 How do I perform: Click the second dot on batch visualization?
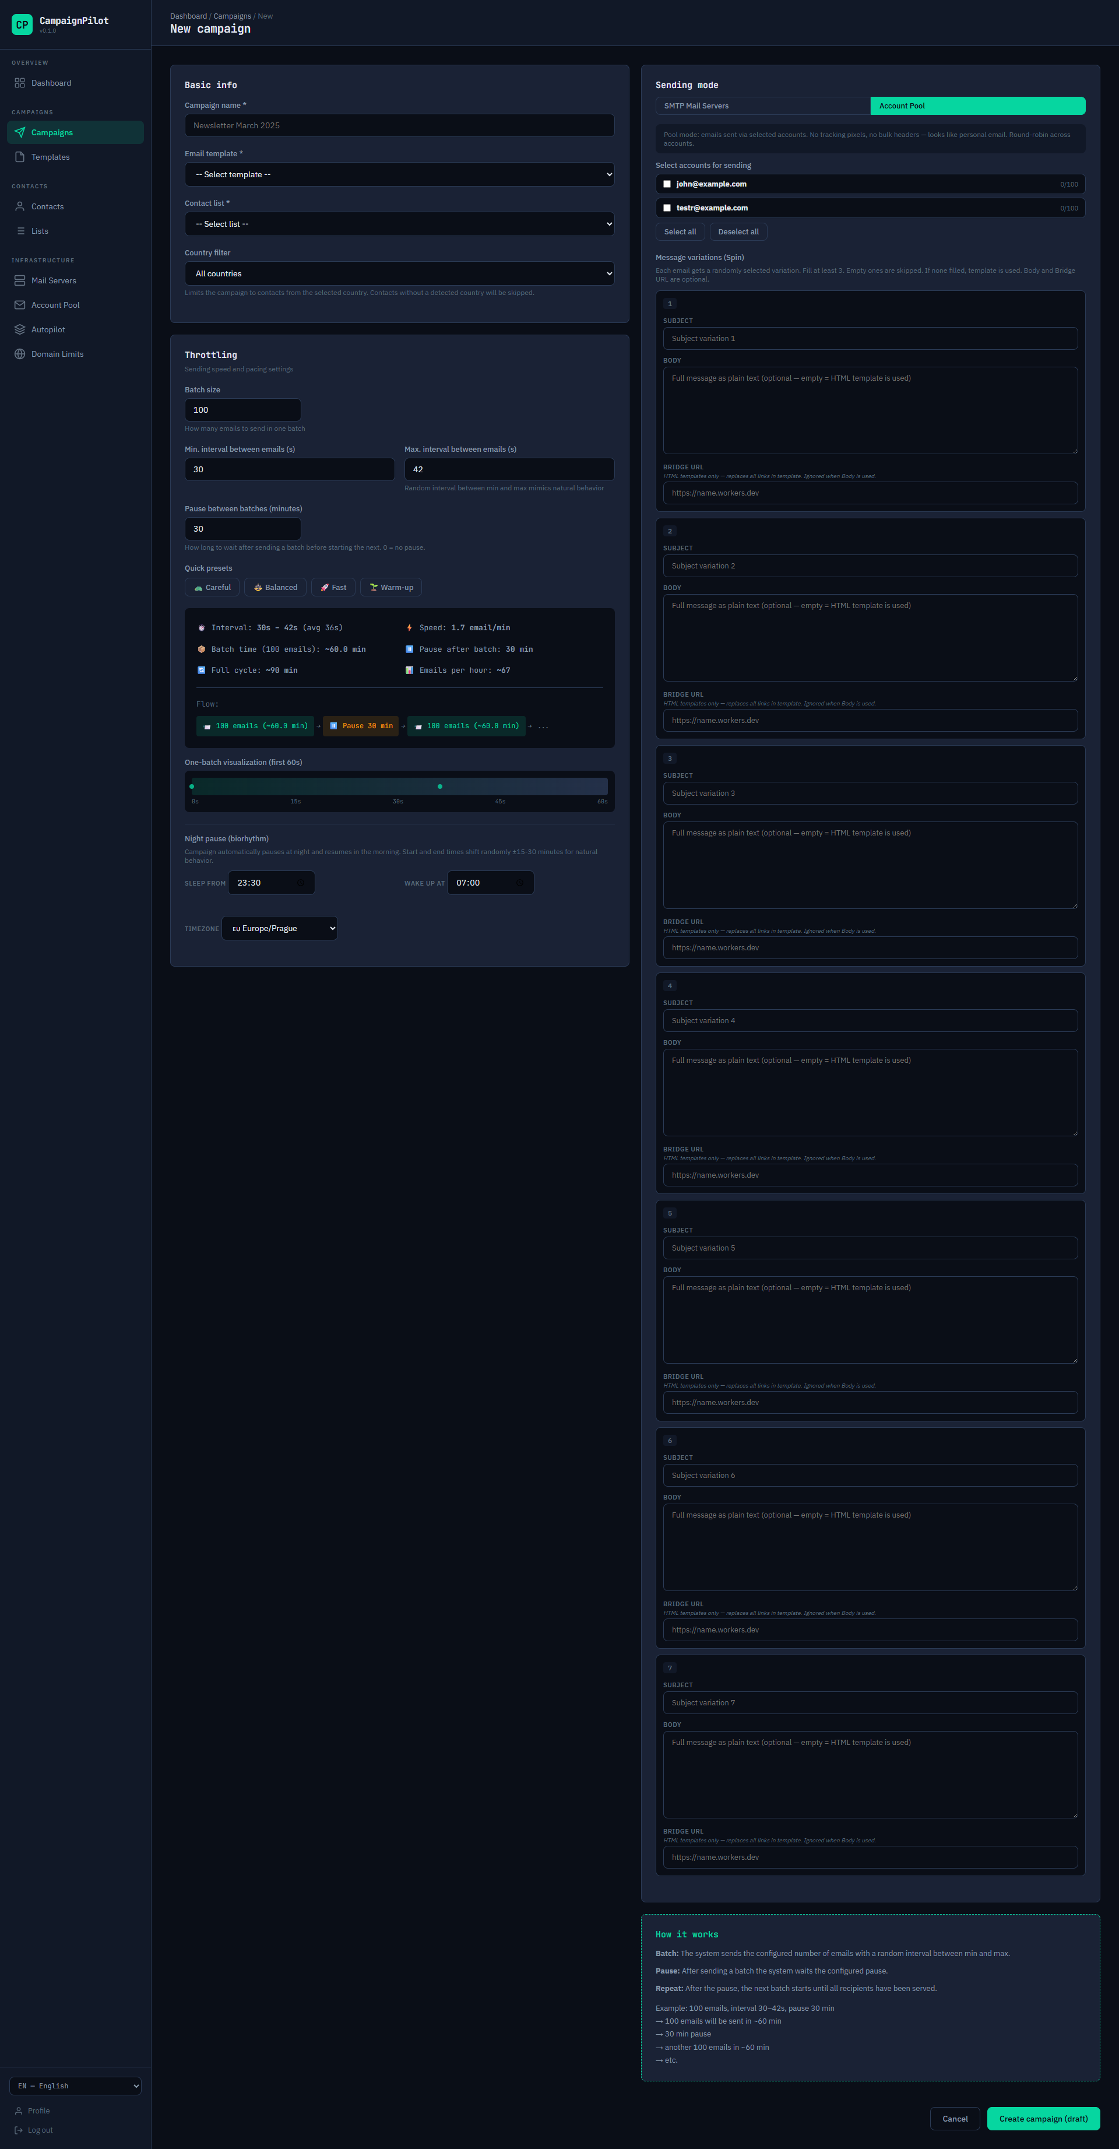pos(440,786)
